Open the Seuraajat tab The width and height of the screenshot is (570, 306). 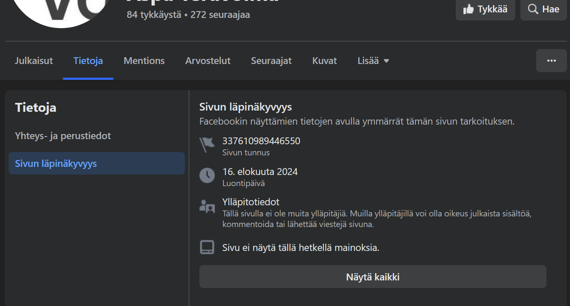pos(271,61)
